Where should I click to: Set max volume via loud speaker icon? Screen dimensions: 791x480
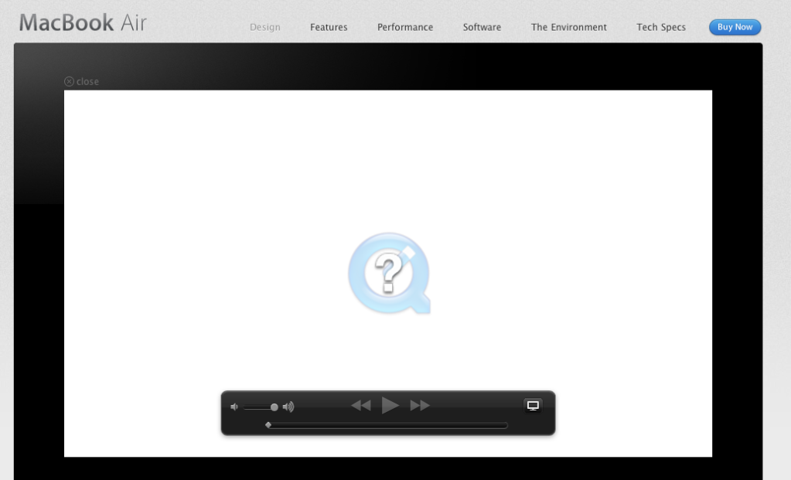coord(288,407)
